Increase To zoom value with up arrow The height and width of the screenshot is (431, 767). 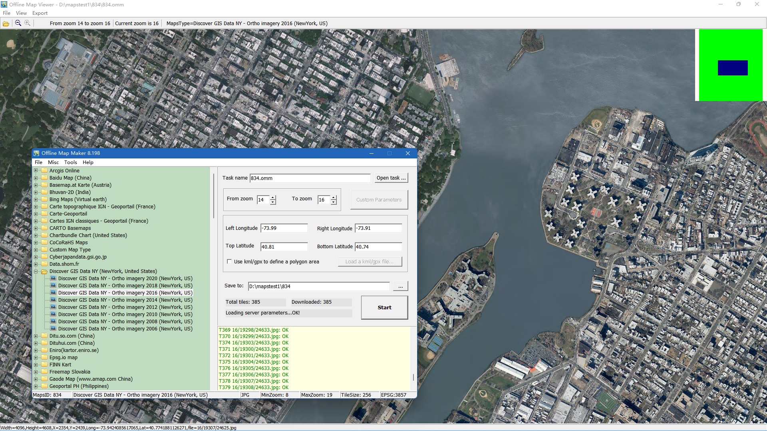tap(334, 198)
